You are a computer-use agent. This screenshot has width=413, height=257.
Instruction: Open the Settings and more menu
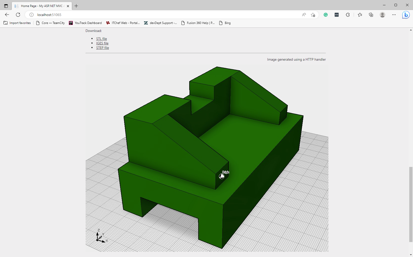click(x=394, y=15)
